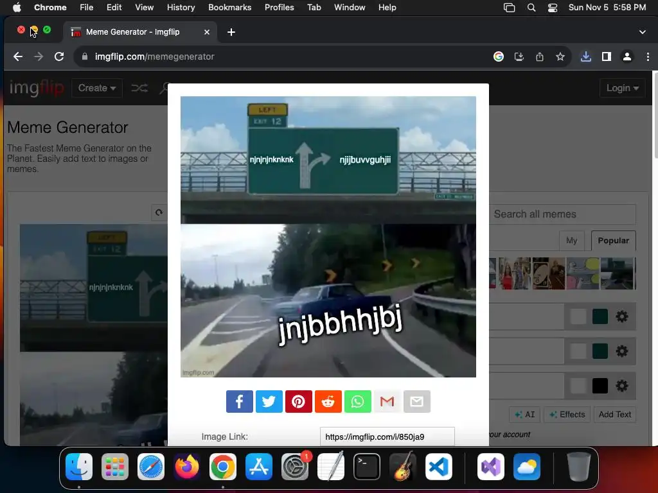Open Chrome profile icon
This screenshot has height=493, width=658.
(x=627, y=56)
